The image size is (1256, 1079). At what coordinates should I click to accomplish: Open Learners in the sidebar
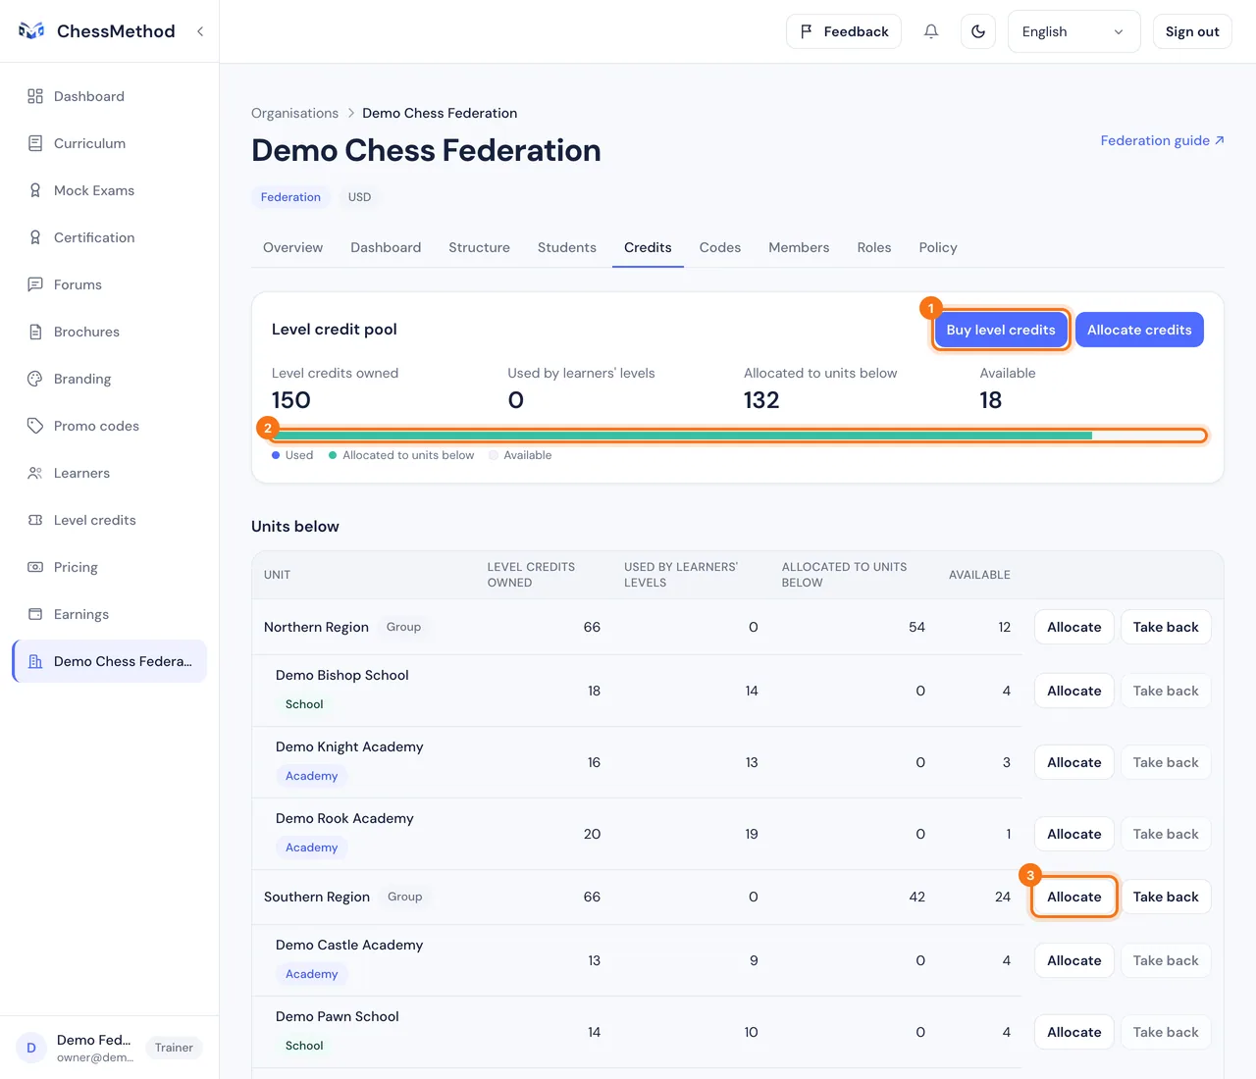109,473
